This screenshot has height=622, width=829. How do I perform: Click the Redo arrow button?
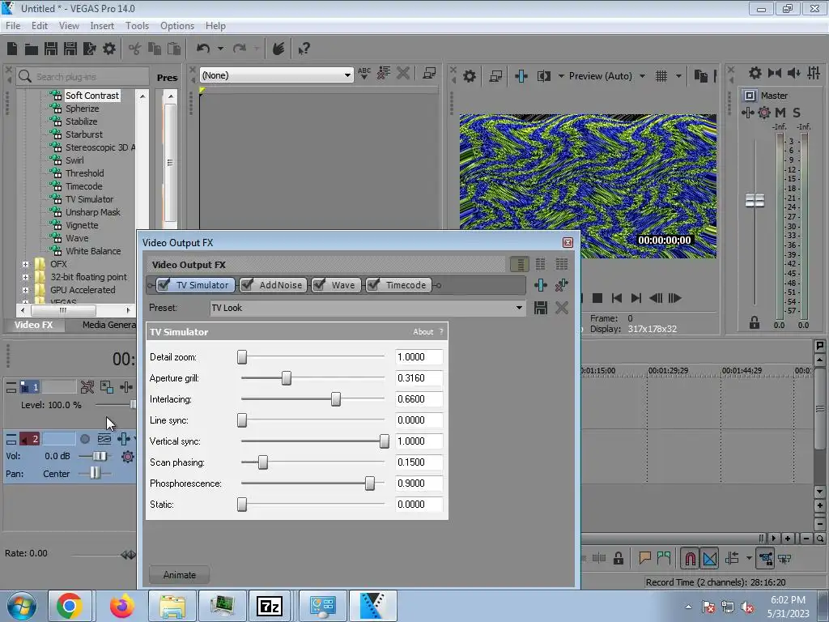pos(240,49)
